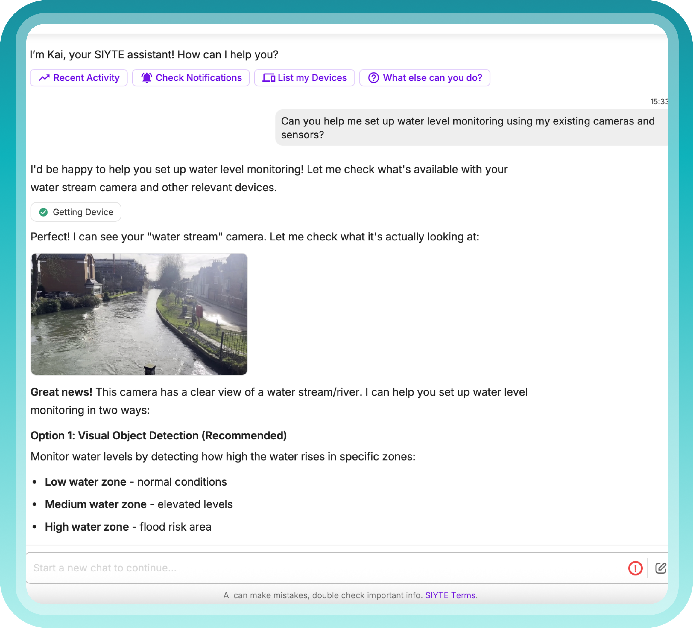Ask "What else can you do?"
Screen dimensions: 693x628
425,78
